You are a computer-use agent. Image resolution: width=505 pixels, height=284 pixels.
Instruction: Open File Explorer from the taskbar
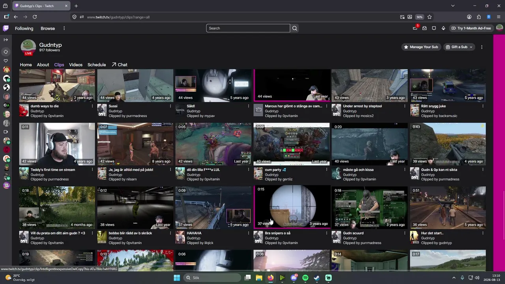point(259,278)
